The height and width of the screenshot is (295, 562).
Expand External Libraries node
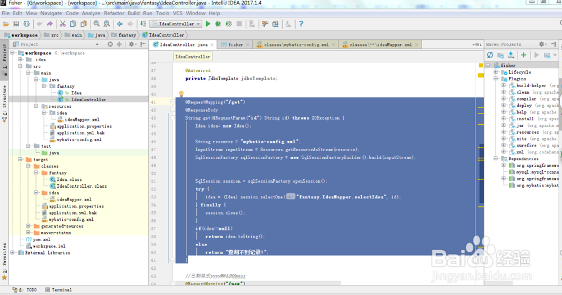tap(12, 252)
